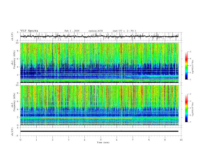Click the "-7" label on ch.1 color bar
The height and width of the screenshot is (157, 204).
click(190, 80)
